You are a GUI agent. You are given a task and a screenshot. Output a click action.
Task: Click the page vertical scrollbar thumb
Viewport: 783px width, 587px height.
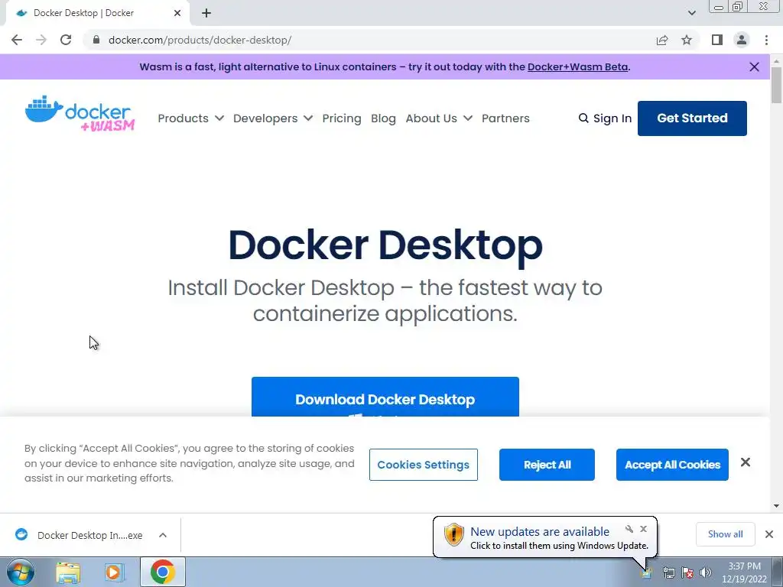[776, 85]
